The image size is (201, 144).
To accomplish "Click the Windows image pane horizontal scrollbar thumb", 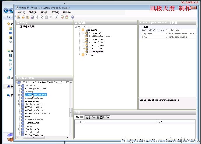I will click(34, 138).
